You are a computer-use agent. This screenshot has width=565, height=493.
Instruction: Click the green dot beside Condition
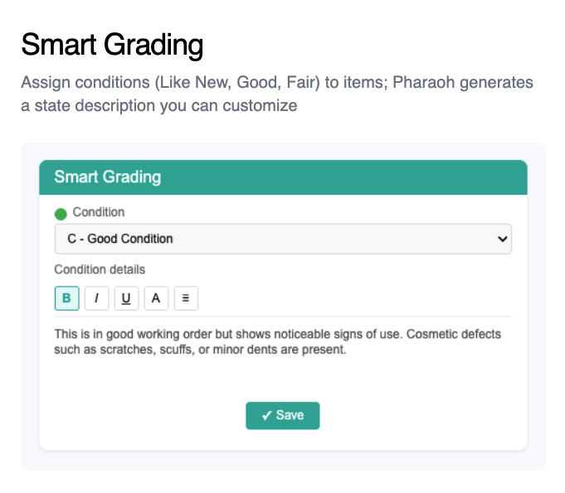point(61,215)
